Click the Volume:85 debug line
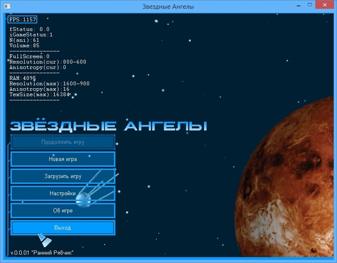This screenshot has width=337, height=263. coord(24,46)
